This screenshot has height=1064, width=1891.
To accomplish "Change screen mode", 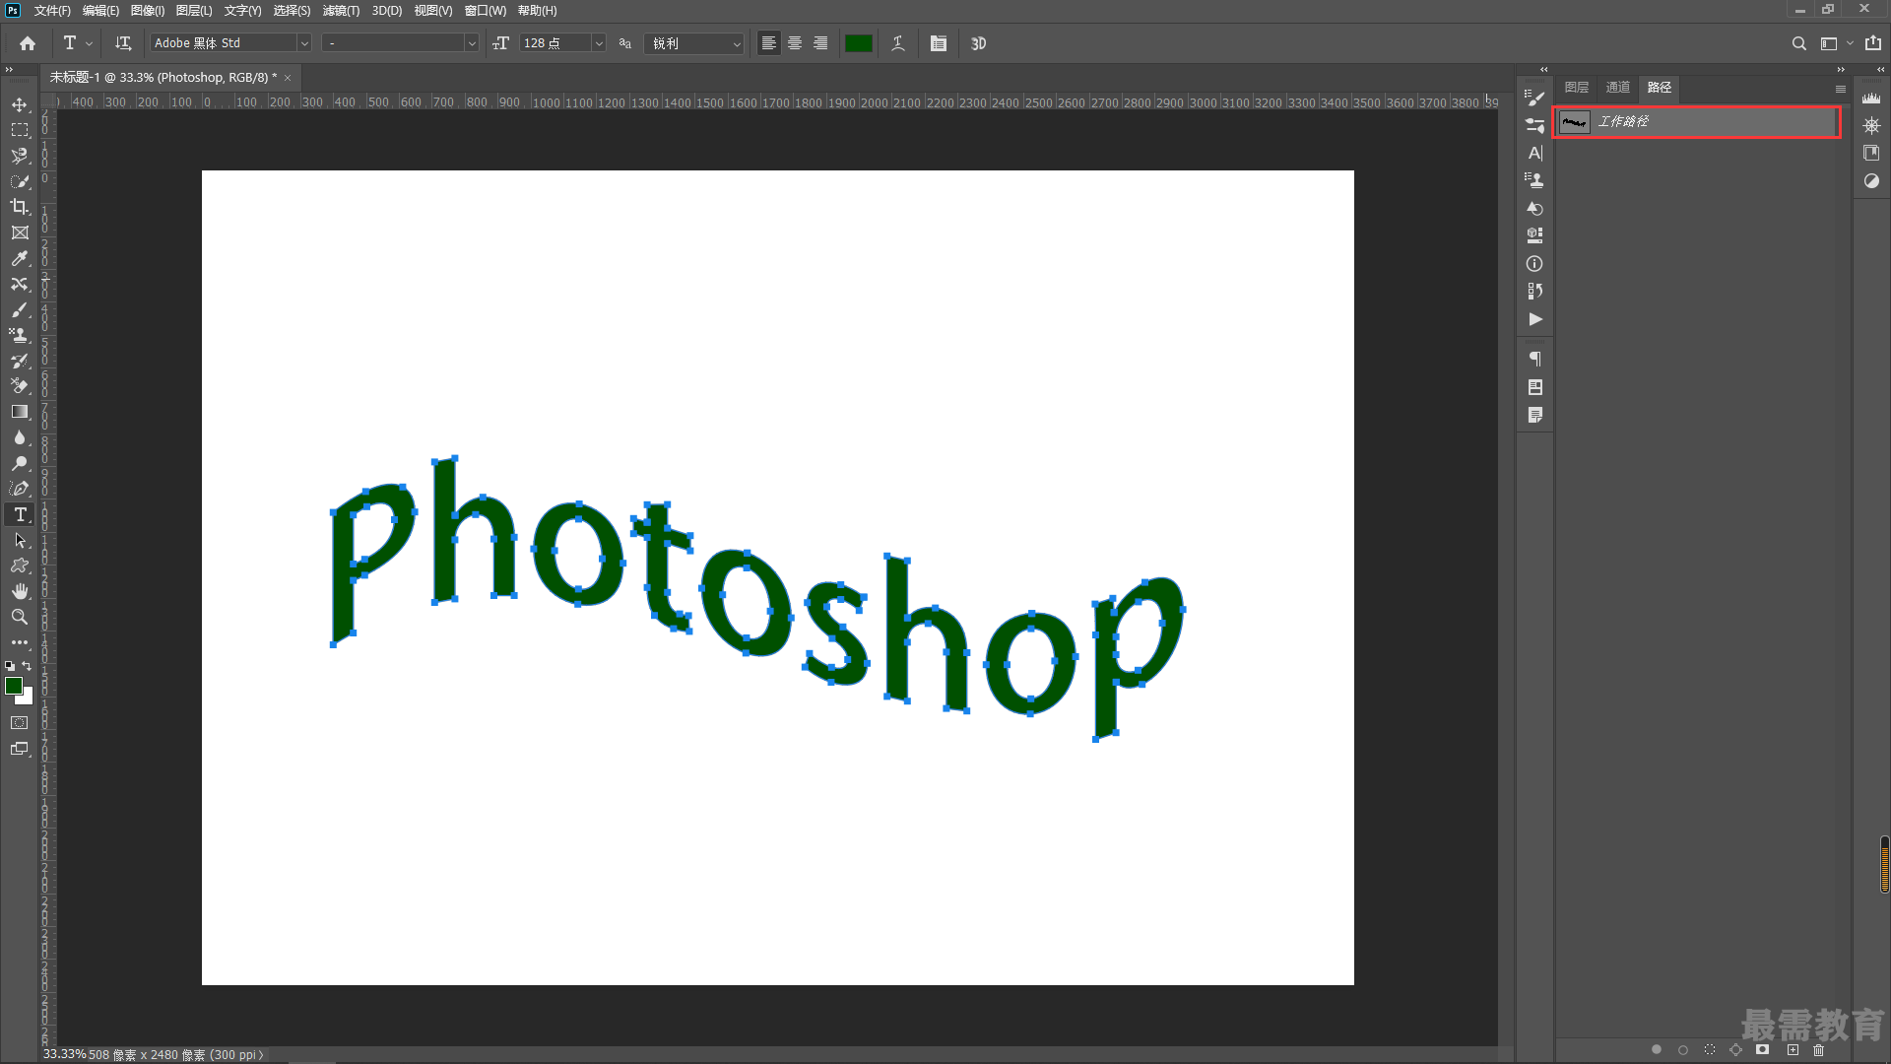I will pos(20,749).
